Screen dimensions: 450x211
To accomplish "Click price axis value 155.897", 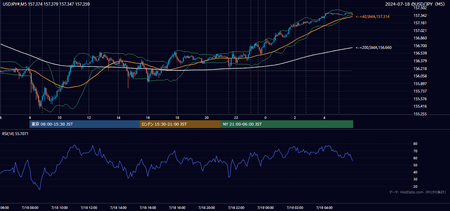I will [x=420, y=84].
